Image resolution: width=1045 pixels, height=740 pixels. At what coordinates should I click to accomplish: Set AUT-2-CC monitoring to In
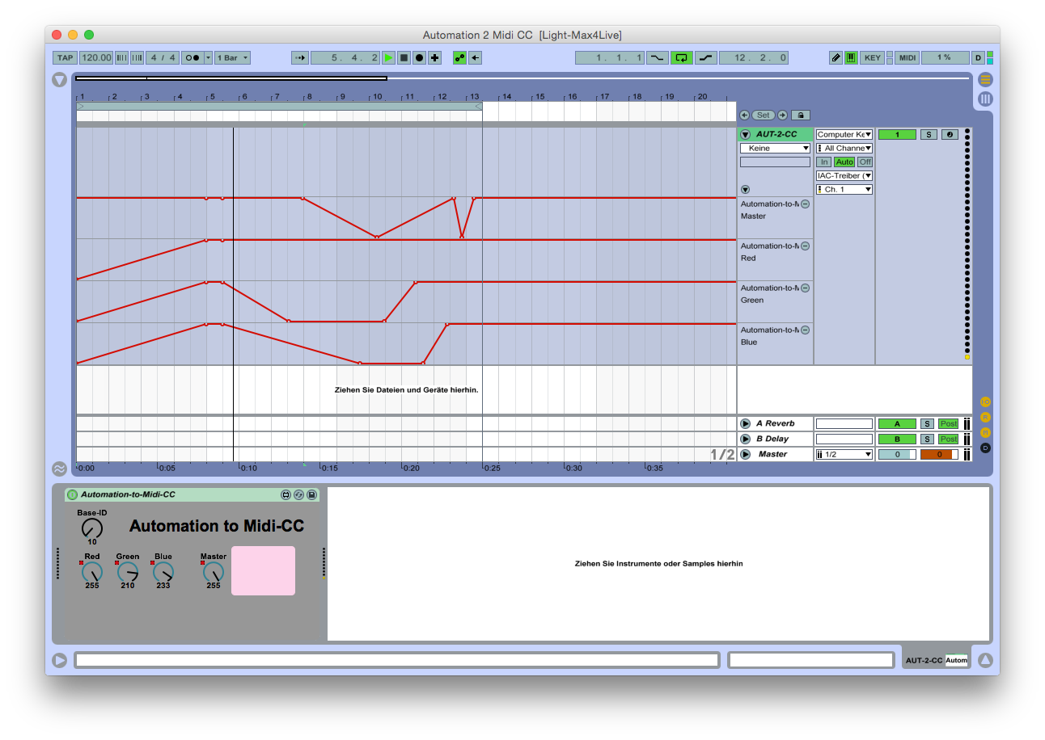click(x=823, y=162)
